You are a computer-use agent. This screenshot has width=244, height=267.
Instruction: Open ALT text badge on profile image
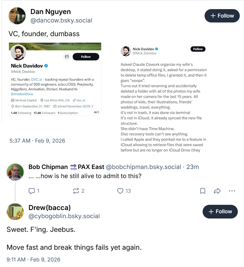click(x=96, y=112)
